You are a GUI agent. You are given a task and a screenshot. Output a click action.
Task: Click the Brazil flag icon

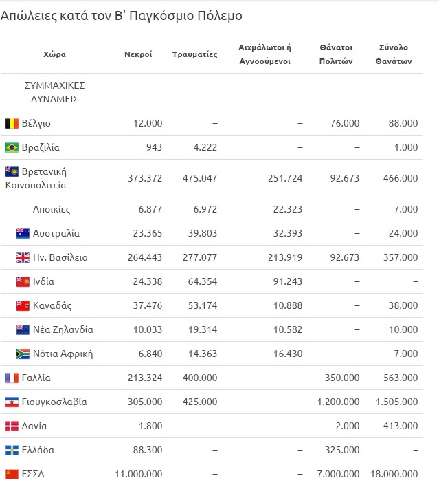pyautogui.click(x=12, y=147)
